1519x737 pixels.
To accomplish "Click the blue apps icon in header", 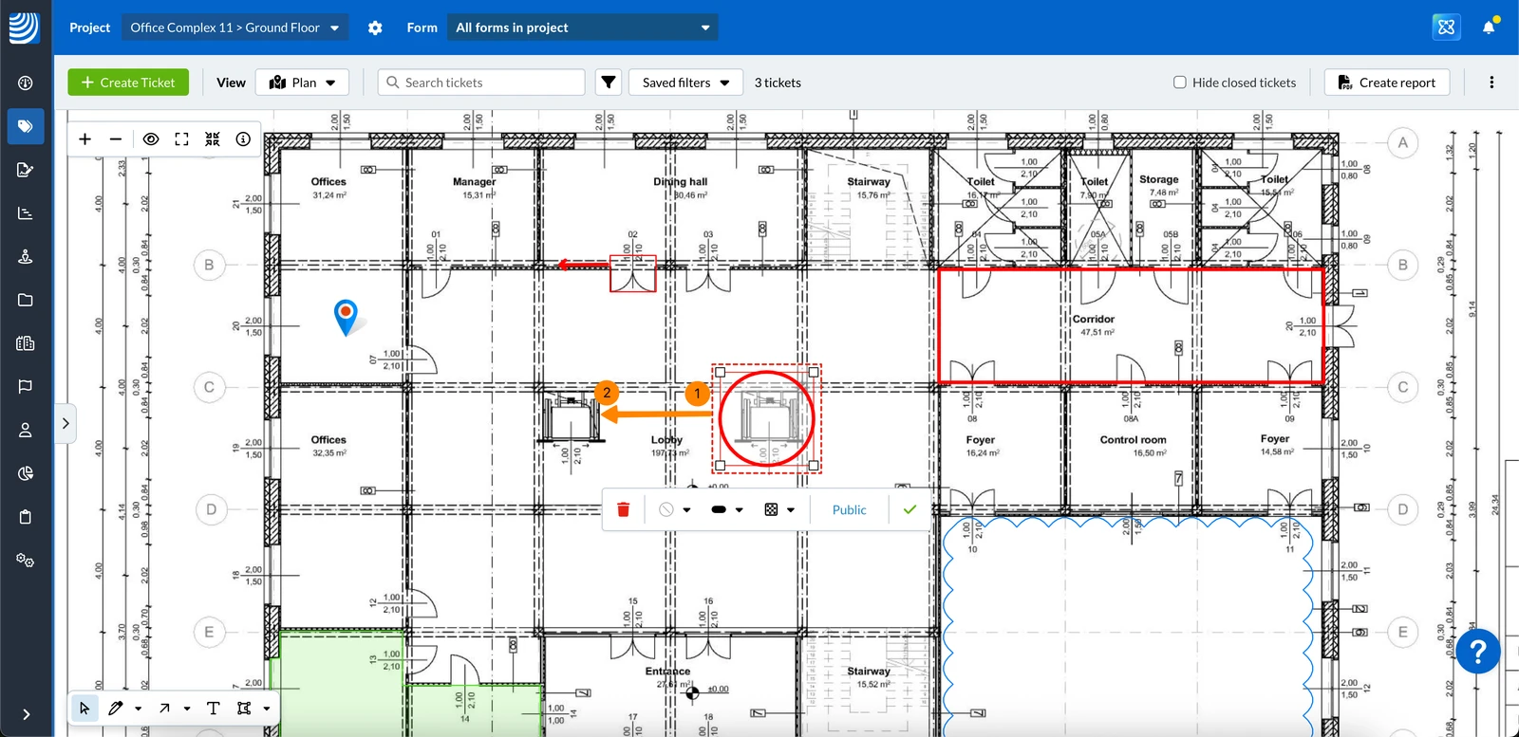I will [x=1446, y=28].
